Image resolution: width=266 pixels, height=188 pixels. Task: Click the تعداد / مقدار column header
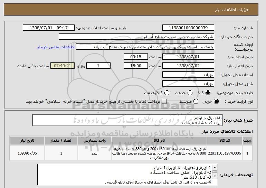click(x=61, y=141)
